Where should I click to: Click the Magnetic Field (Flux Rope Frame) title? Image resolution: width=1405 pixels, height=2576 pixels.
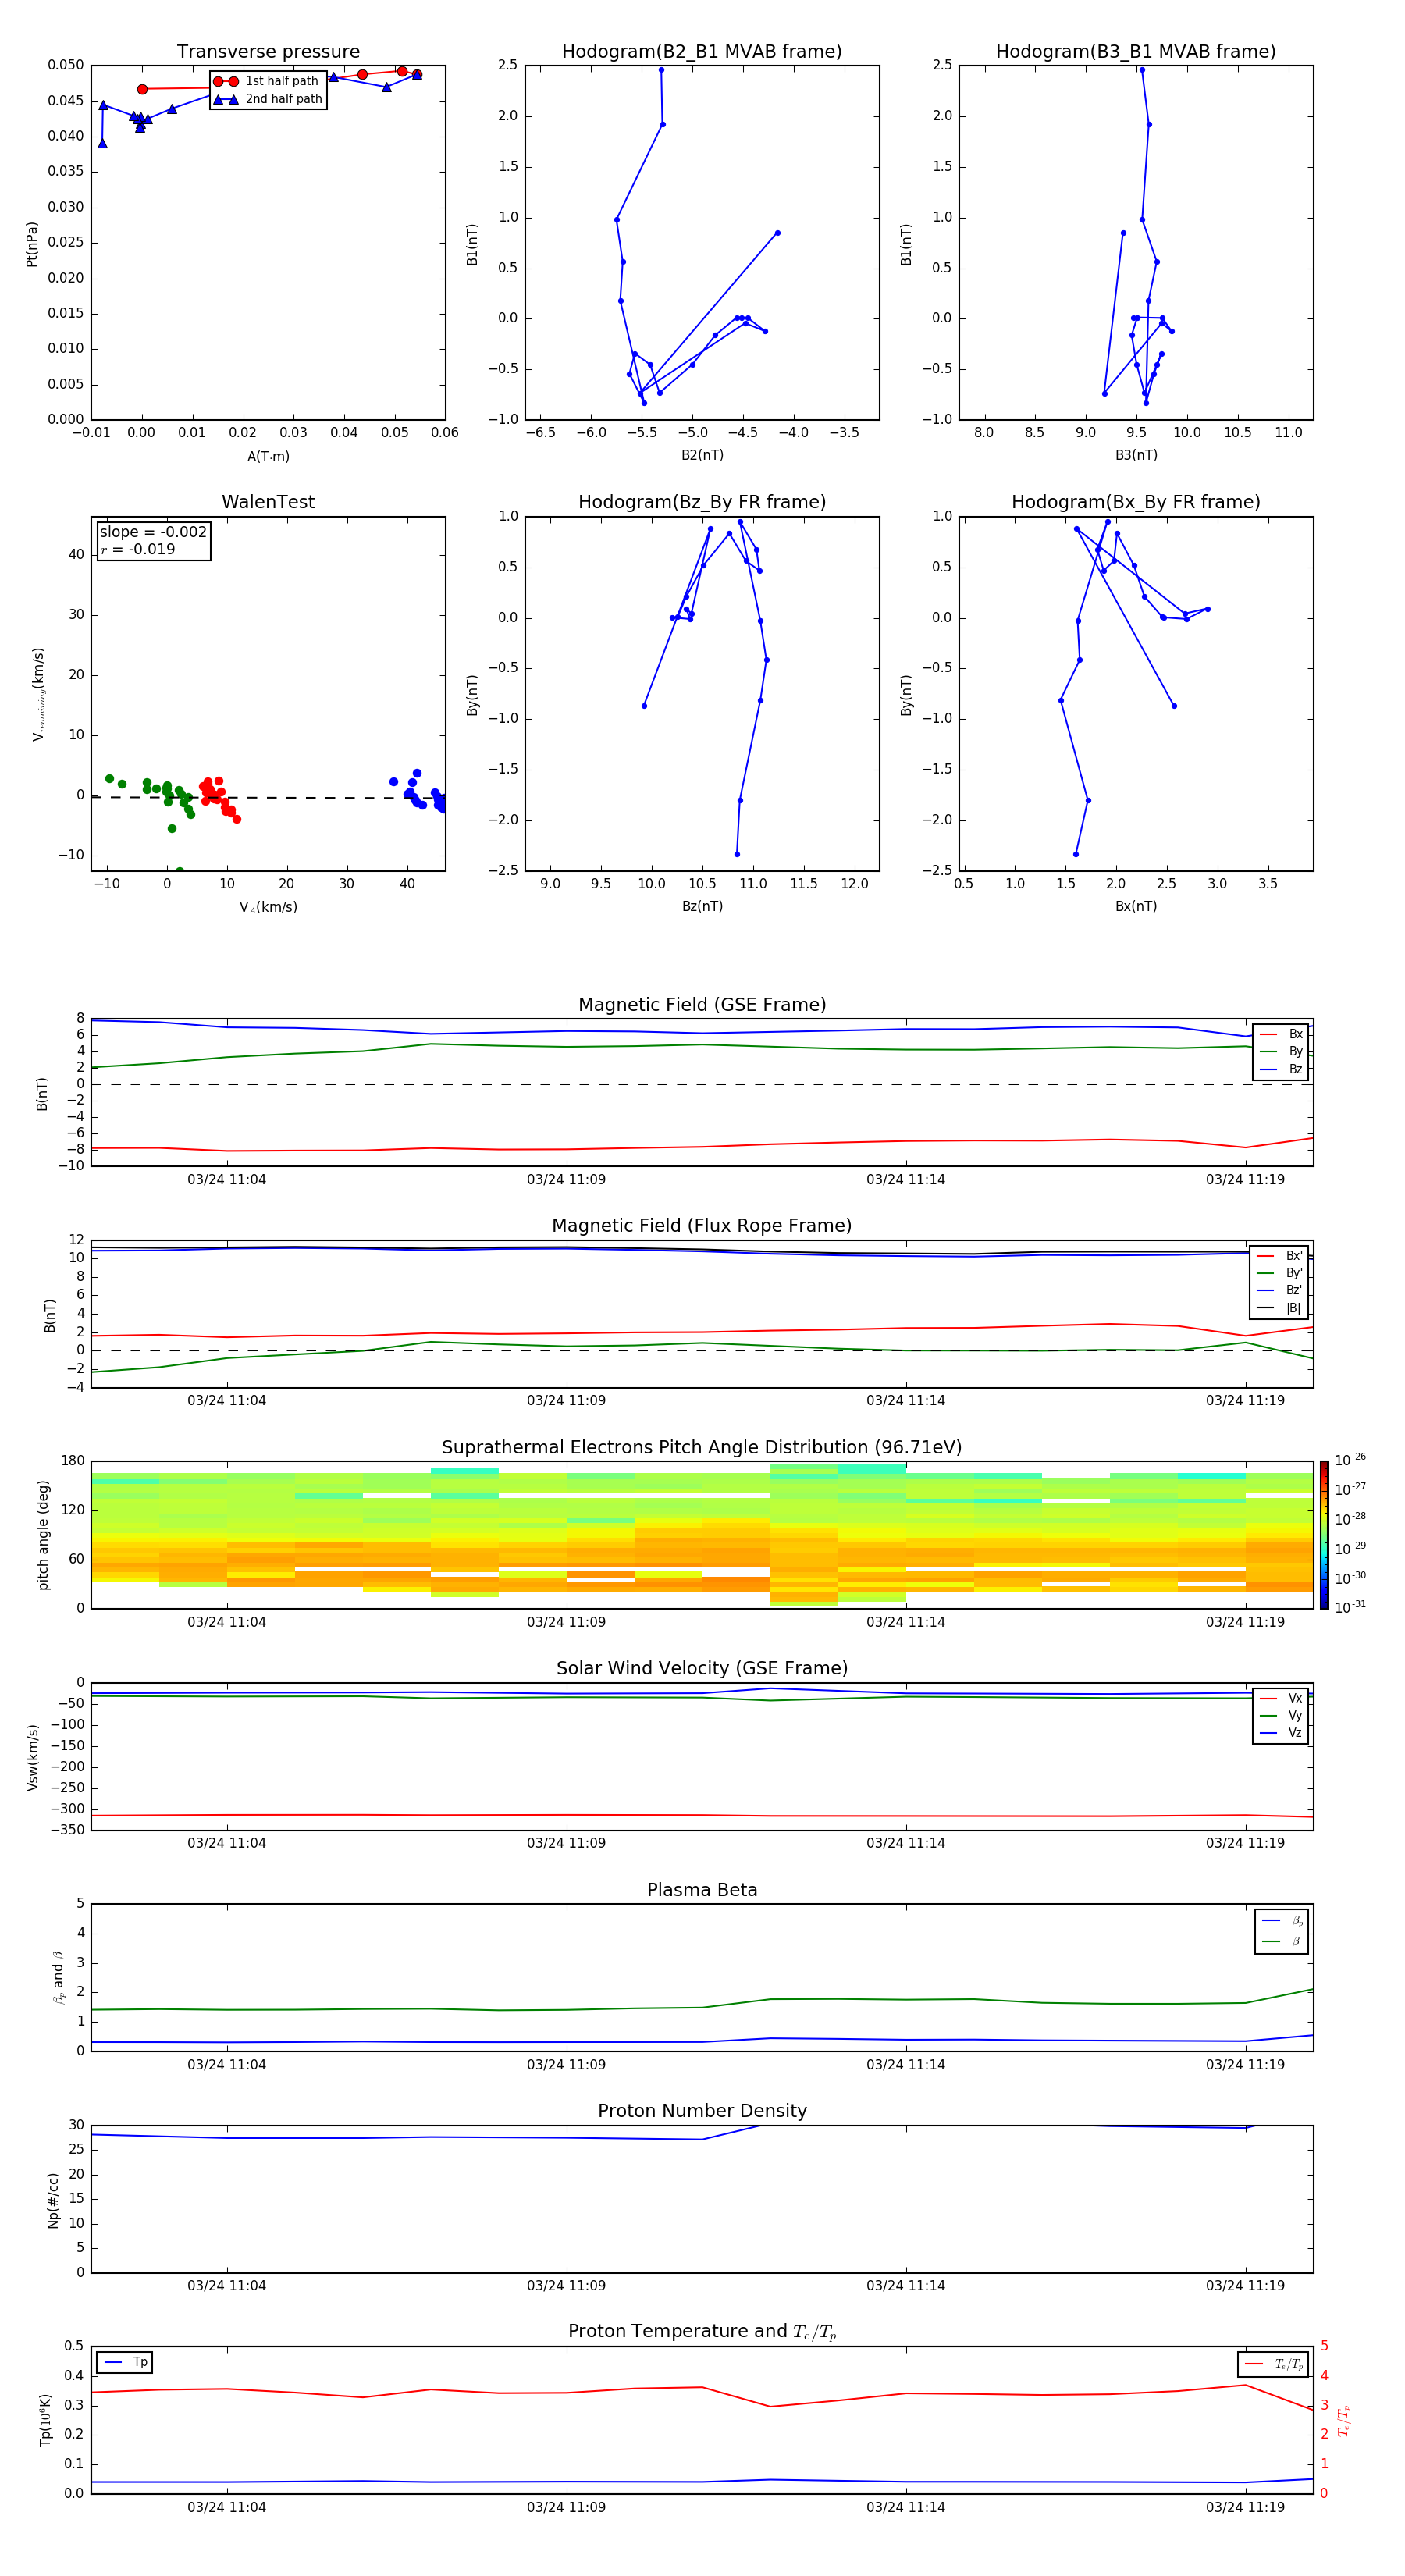tap(702, 1226)
